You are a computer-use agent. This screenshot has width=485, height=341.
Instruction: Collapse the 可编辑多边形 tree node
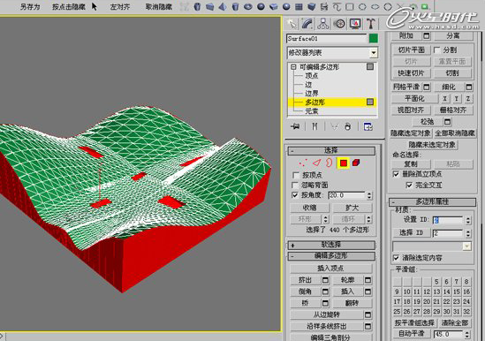(x=293, y=67)
